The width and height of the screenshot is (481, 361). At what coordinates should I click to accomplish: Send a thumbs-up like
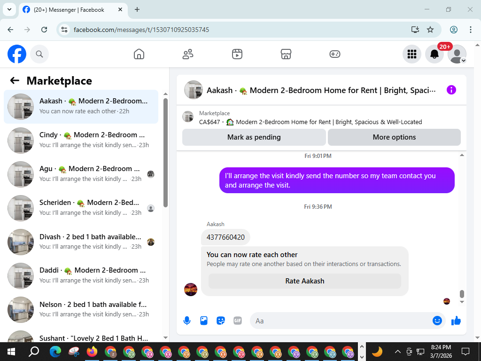(456, 321)
